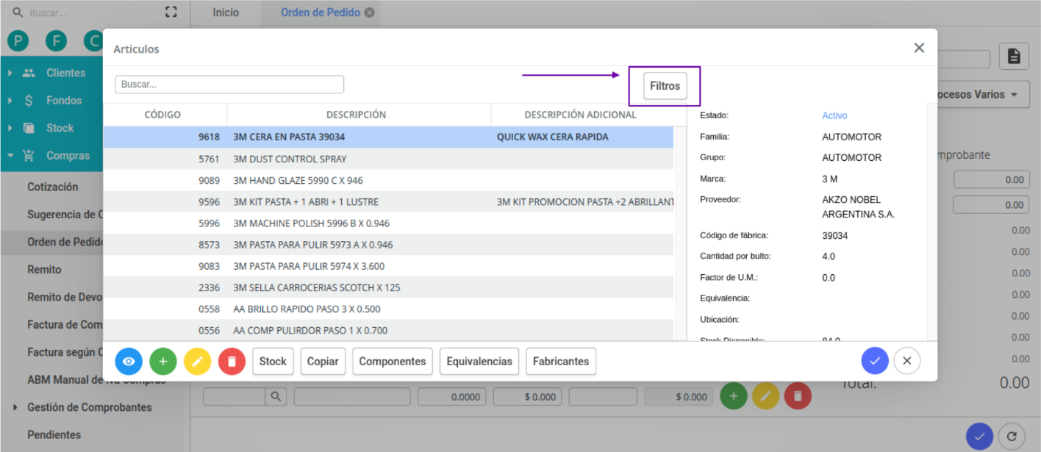Screen dimensions: 1041x452
Task: Click green add article button in dialog
Action: tap(163, 362)
